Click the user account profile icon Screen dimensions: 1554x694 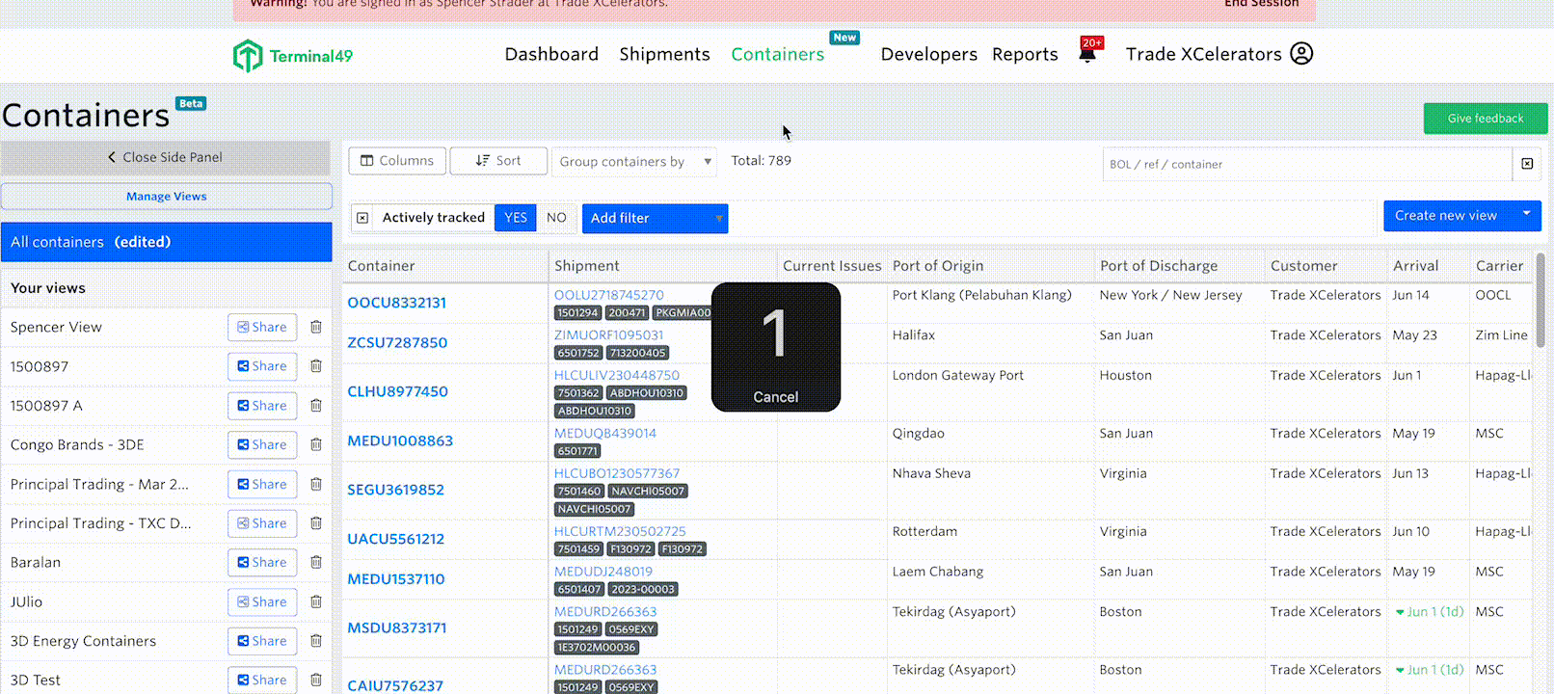click(1301, 54)
